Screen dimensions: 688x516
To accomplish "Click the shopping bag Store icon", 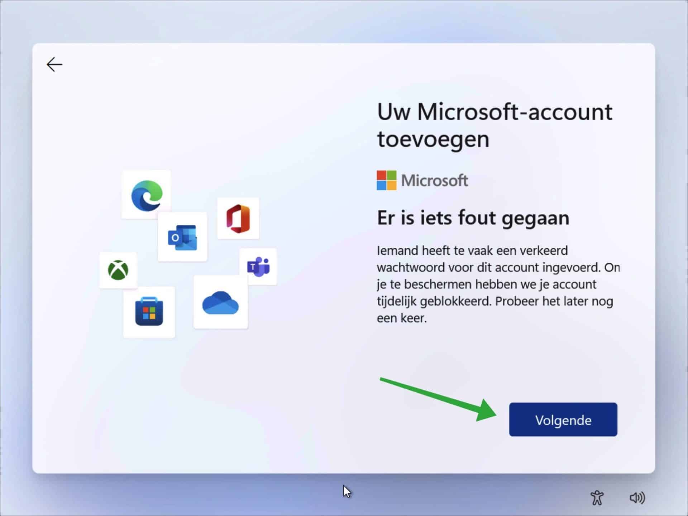I will 149,312.
